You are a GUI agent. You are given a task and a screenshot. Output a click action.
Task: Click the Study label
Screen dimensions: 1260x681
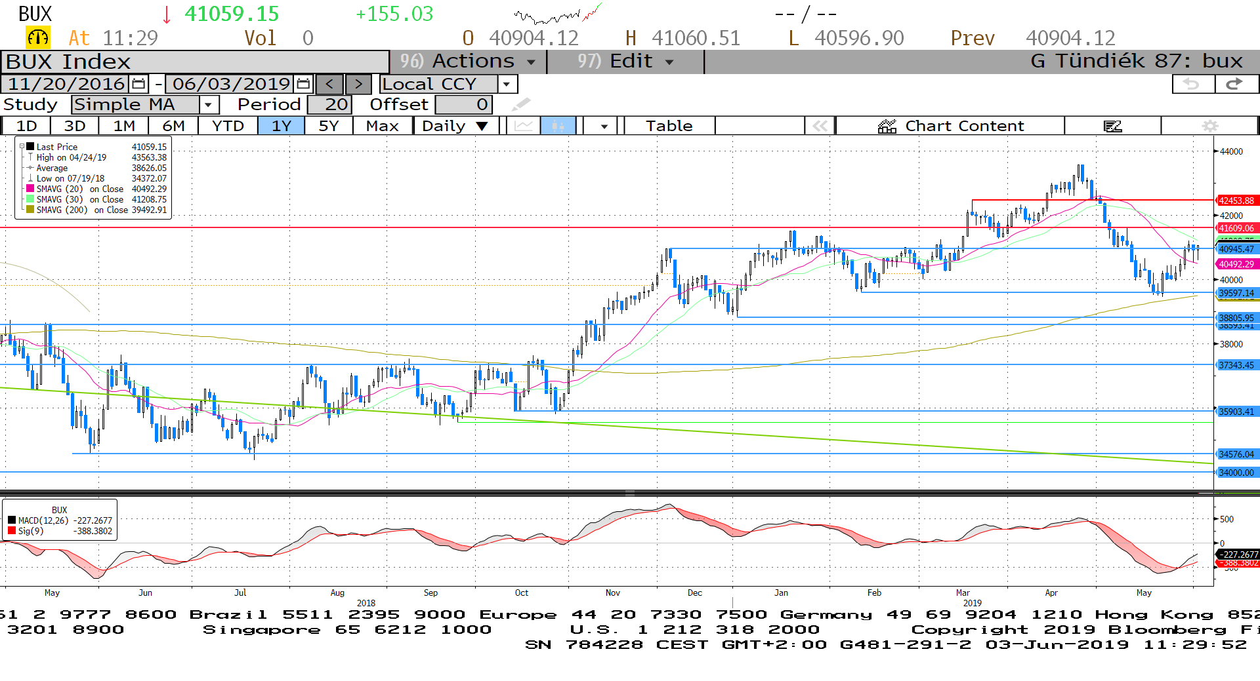point(30,104)
